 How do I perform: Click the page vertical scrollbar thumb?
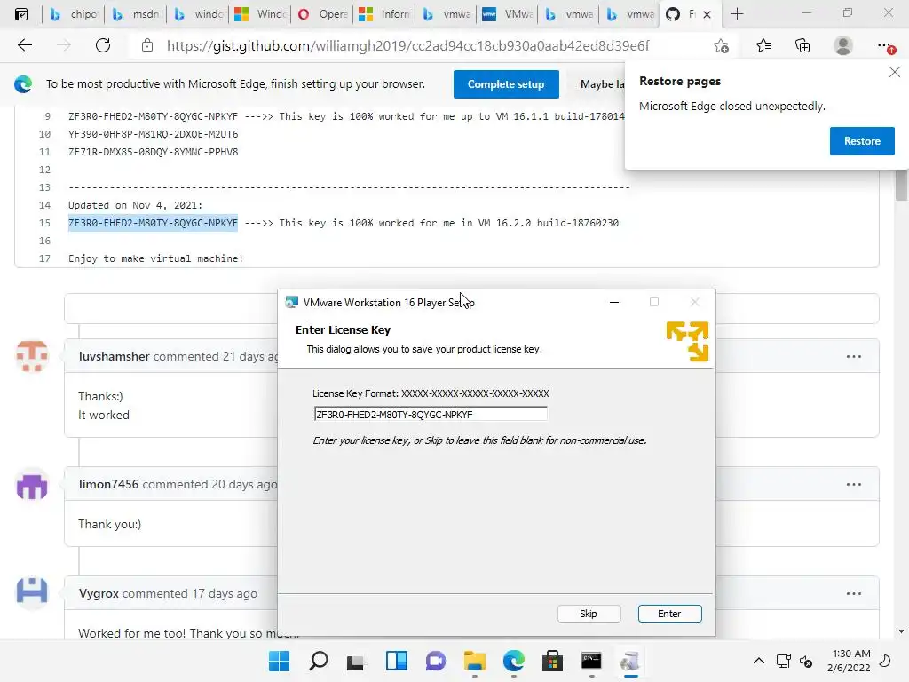tap(902, 185)
